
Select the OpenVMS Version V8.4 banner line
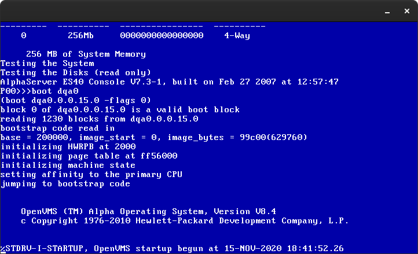click(x=148, y=212)
